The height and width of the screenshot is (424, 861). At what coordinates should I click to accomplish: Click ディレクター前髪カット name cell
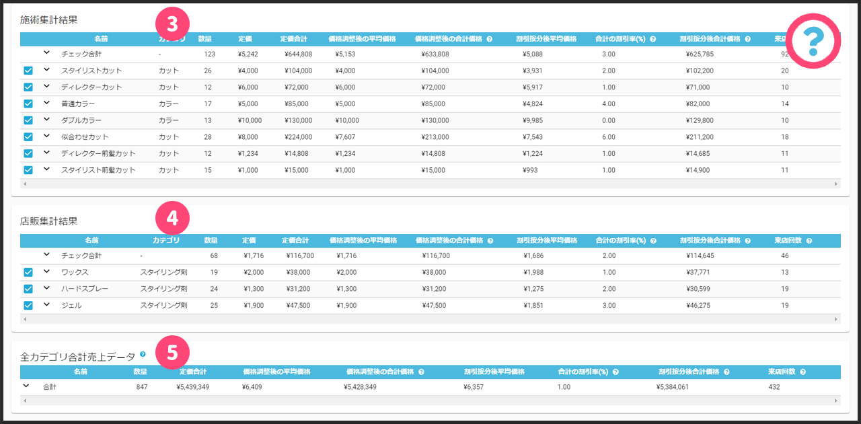click(x=98, y=154)
